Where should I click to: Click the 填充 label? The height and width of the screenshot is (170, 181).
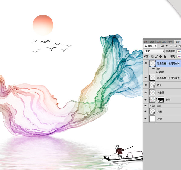[173, 56]
